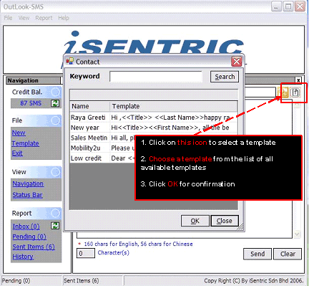
Task: Maximize the OutLook-SMS window
Action: pyautogui.click(x=288, y=6)
